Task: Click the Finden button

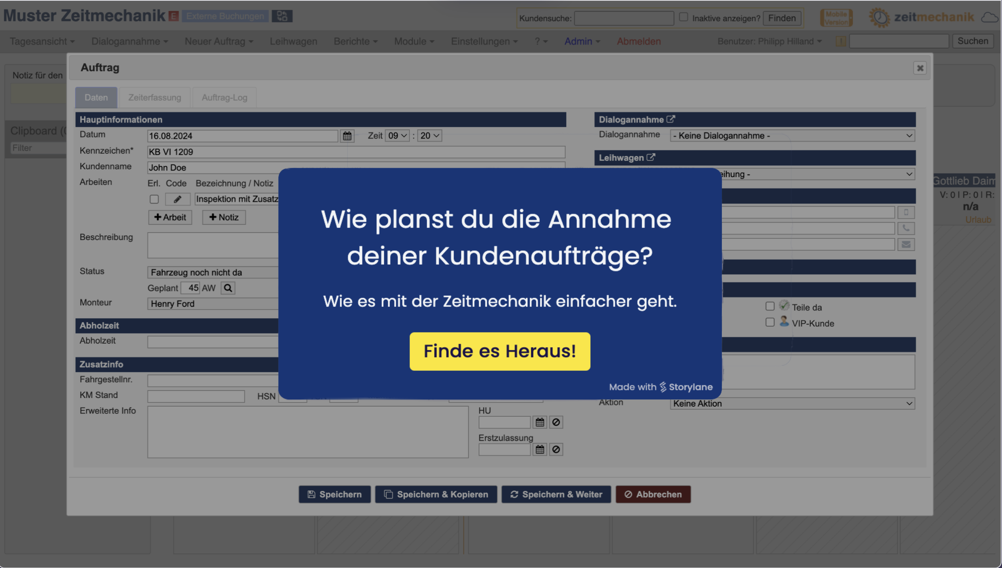Action: 782,18
